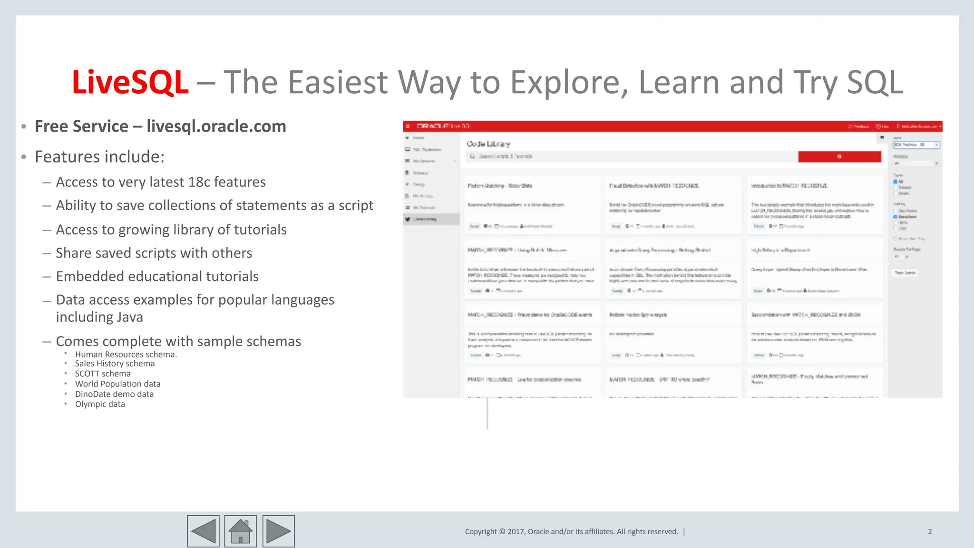The image size is (974, 548).
Task: Select Code Library in left sidebar
Action: click(424, 219)
